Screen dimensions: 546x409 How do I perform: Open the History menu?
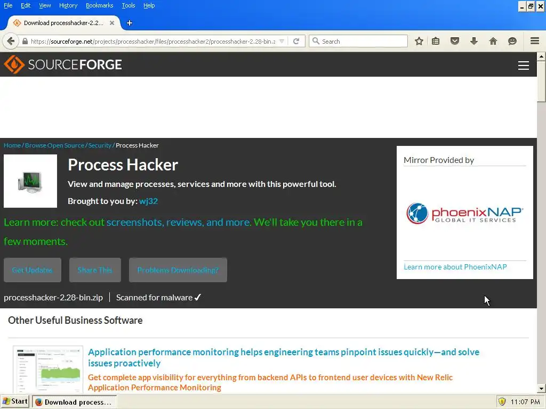tap(68, 5)
